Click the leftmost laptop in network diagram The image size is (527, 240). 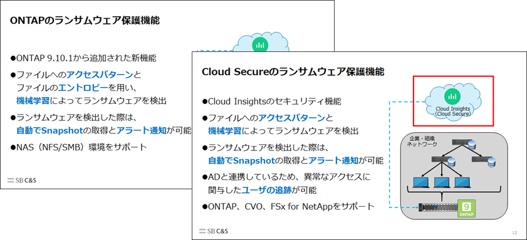[422, 183]
